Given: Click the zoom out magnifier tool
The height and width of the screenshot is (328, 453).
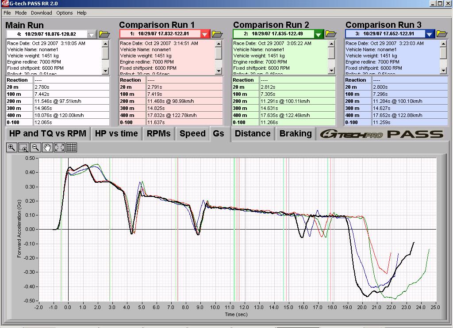Looking at the screenshot, I should pyautogui.click(x=36, y=147).
